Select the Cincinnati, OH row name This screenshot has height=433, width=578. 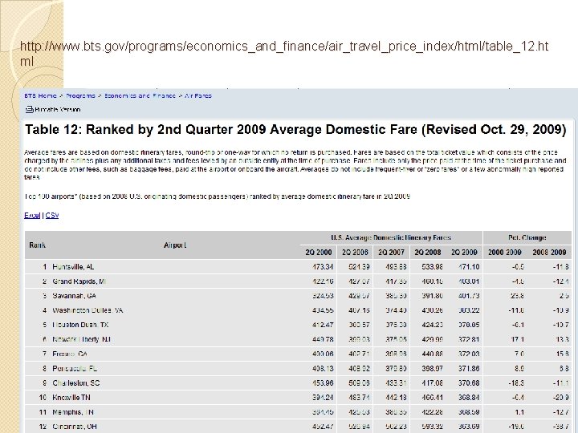(75, 427)
